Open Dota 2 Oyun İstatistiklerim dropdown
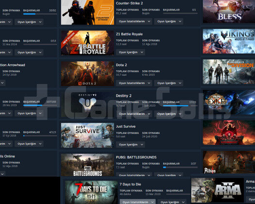Viewport: 255px width, 204px height. coord(134,83)
